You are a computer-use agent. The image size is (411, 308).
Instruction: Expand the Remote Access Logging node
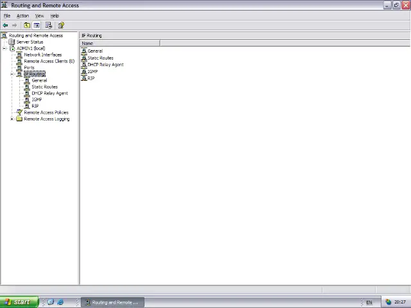click(x=12, y=119)
